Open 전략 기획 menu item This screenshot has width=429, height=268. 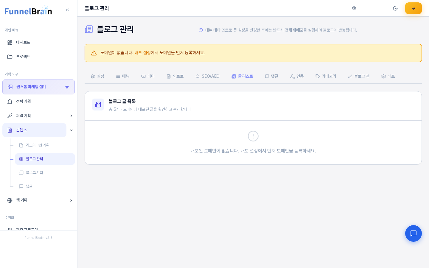click(38, 102)
